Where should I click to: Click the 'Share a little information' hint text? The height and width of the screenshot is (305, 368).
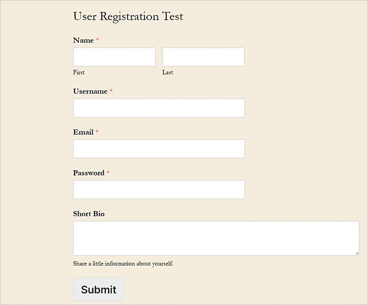[123, 264]
